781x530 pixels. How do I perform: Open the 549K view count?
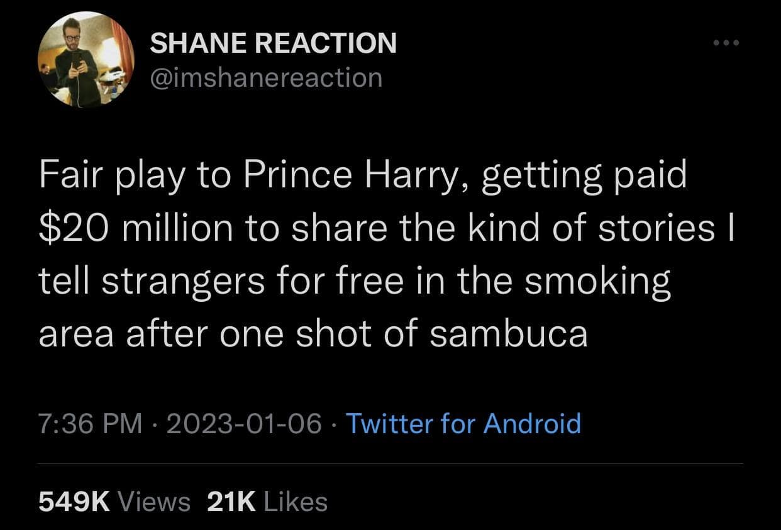coord(75,501)
